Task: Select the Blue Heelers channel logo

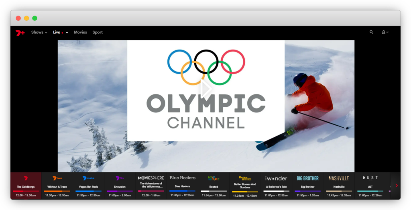Action: coord(183,178)
